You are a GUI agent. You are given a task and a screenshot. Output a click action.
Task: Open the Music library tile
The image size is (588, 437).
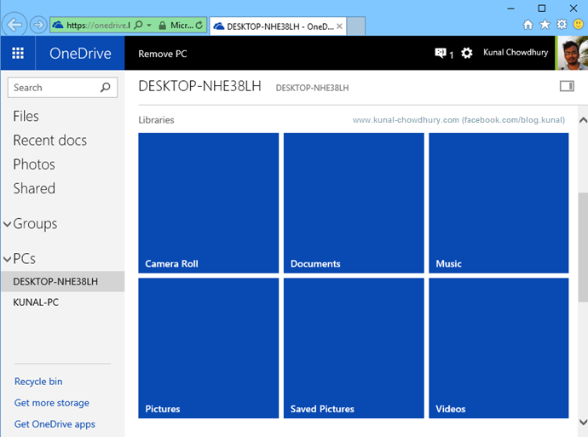click(x=499, y=203)
